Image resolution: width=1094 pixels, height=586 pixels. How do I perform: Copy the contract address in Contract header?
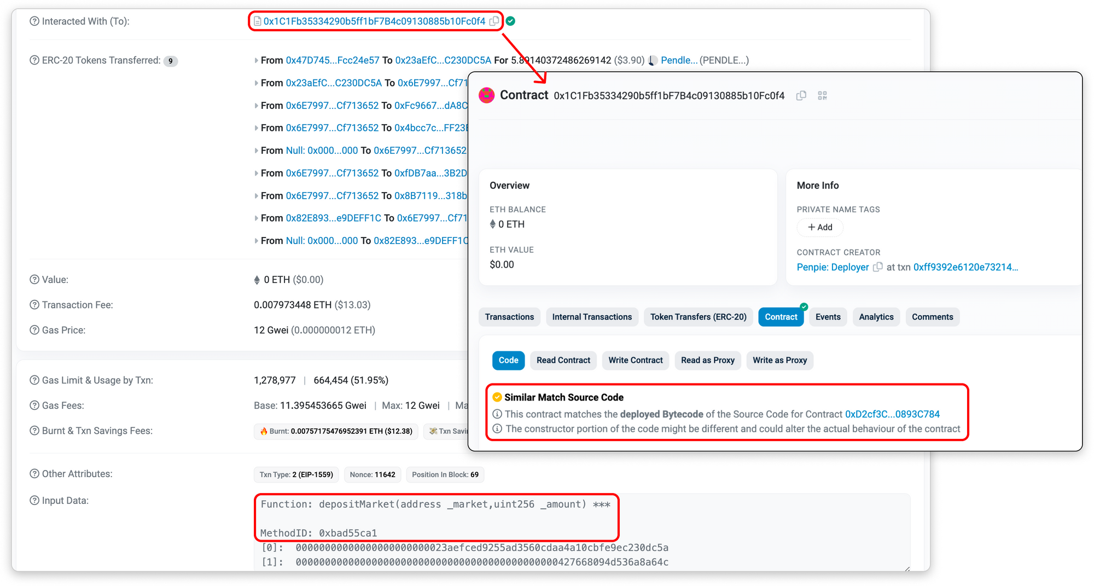(801, 96)
